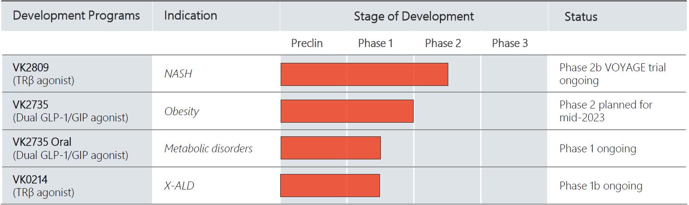The height and width of the screenshot is (205, 689).
Task: Click the Stage of Development header
Action: 414,17
